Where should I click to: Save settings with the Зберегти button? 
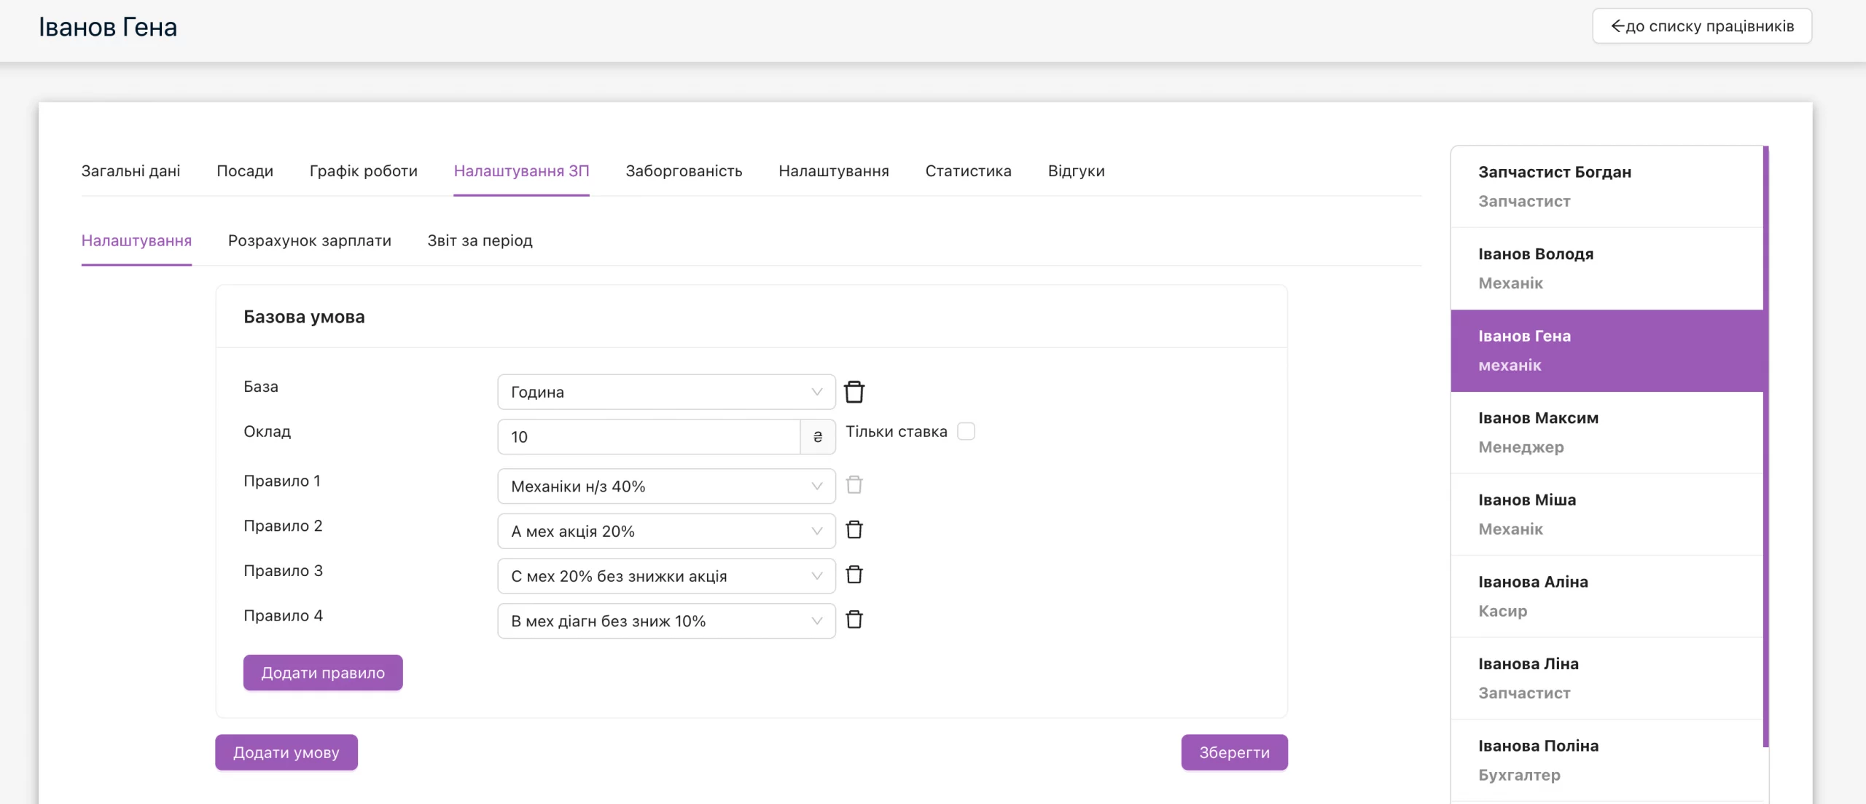[1234, 752]
